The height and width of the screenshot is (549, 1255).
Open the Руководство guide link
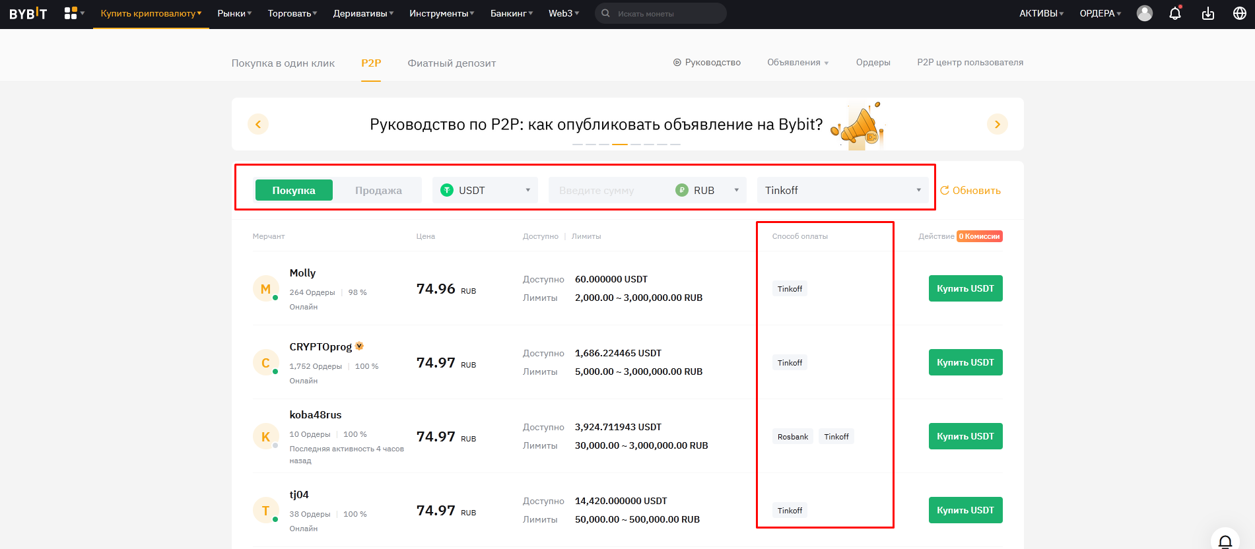(707, 63)
